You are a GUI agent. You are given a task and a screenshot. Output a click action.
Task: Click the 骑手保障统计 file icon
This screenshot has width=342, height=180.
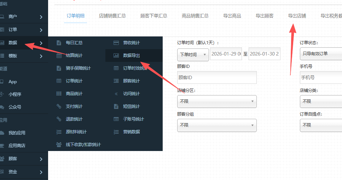[59, 68]
